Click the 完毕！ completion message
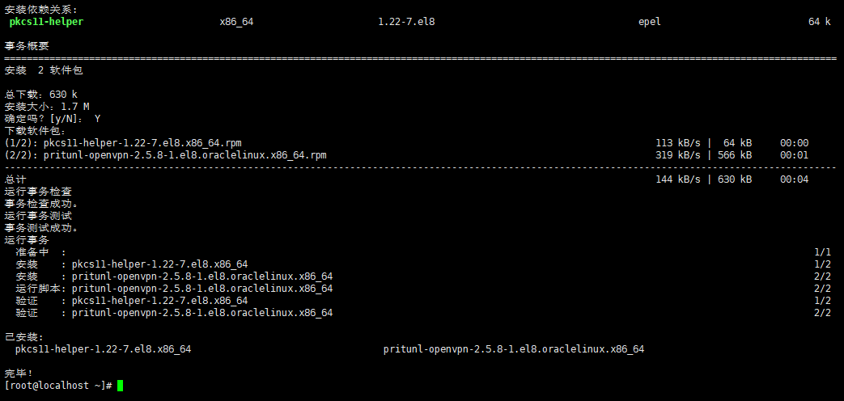844x401 pixels. coord(19,374)
